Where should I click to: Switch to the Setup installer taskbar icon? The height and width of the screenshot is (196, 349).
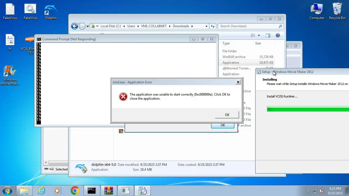tap(142, 191)
